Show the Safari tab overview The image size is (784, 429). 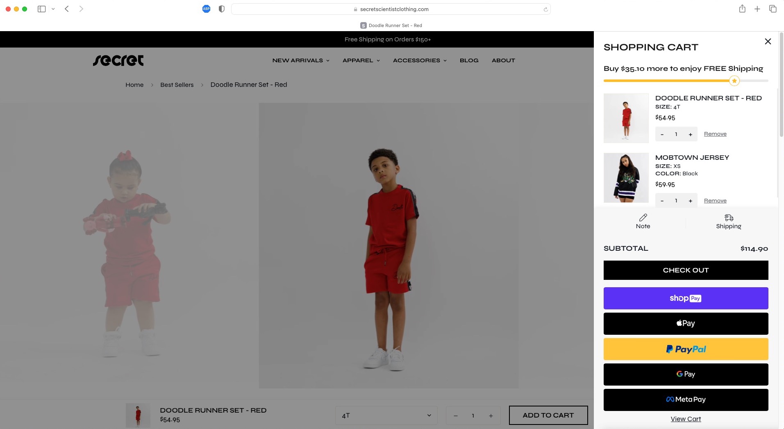(x=773, y=9)
